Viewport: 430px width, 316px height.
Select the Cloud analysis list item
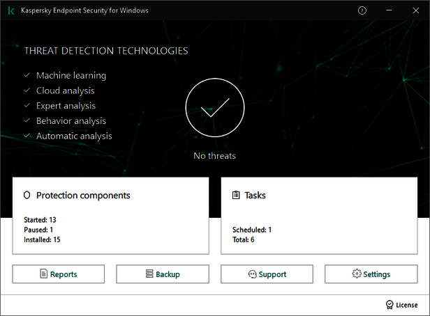pyautogui.click(x=65, y=90)
